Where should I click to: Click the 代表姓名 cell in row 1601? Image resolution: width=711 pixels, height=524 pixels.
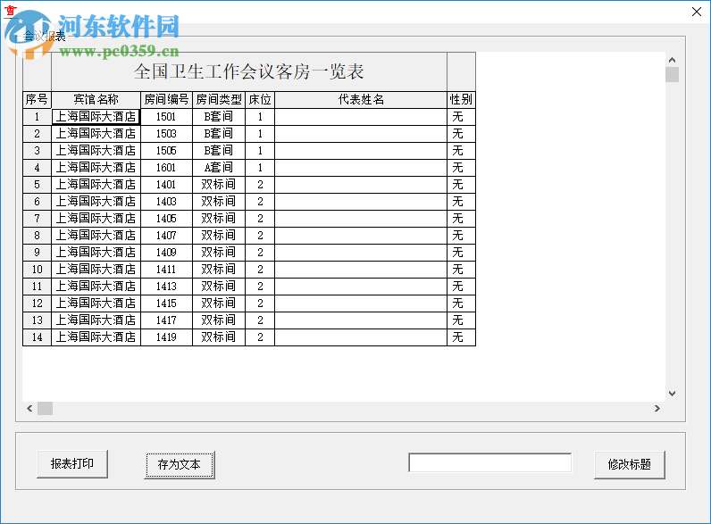361,168
